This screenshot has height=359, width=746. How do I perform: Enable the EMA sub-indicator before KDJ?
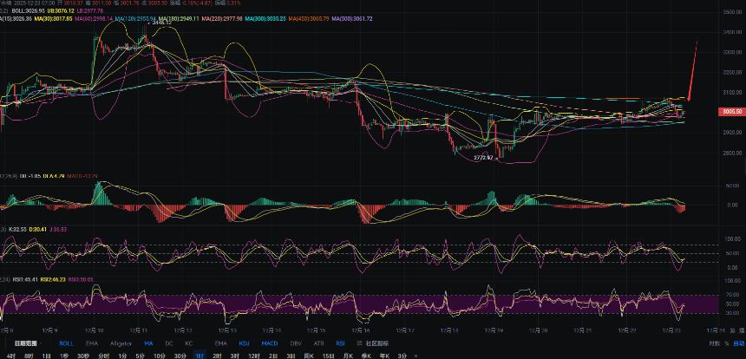tap(220, 343)
